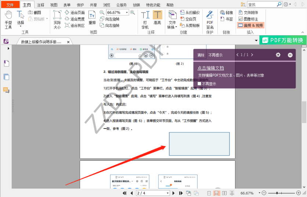Screen dimensions: 307x197
Task: Switch to the 注释 ribbon tab
Action: point(40,5)
